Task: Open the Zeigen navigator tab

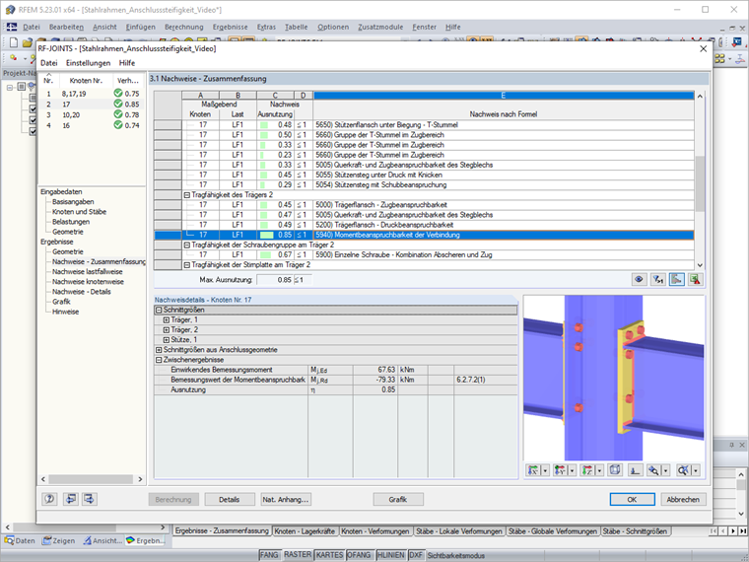Action: tap(59, 540)
